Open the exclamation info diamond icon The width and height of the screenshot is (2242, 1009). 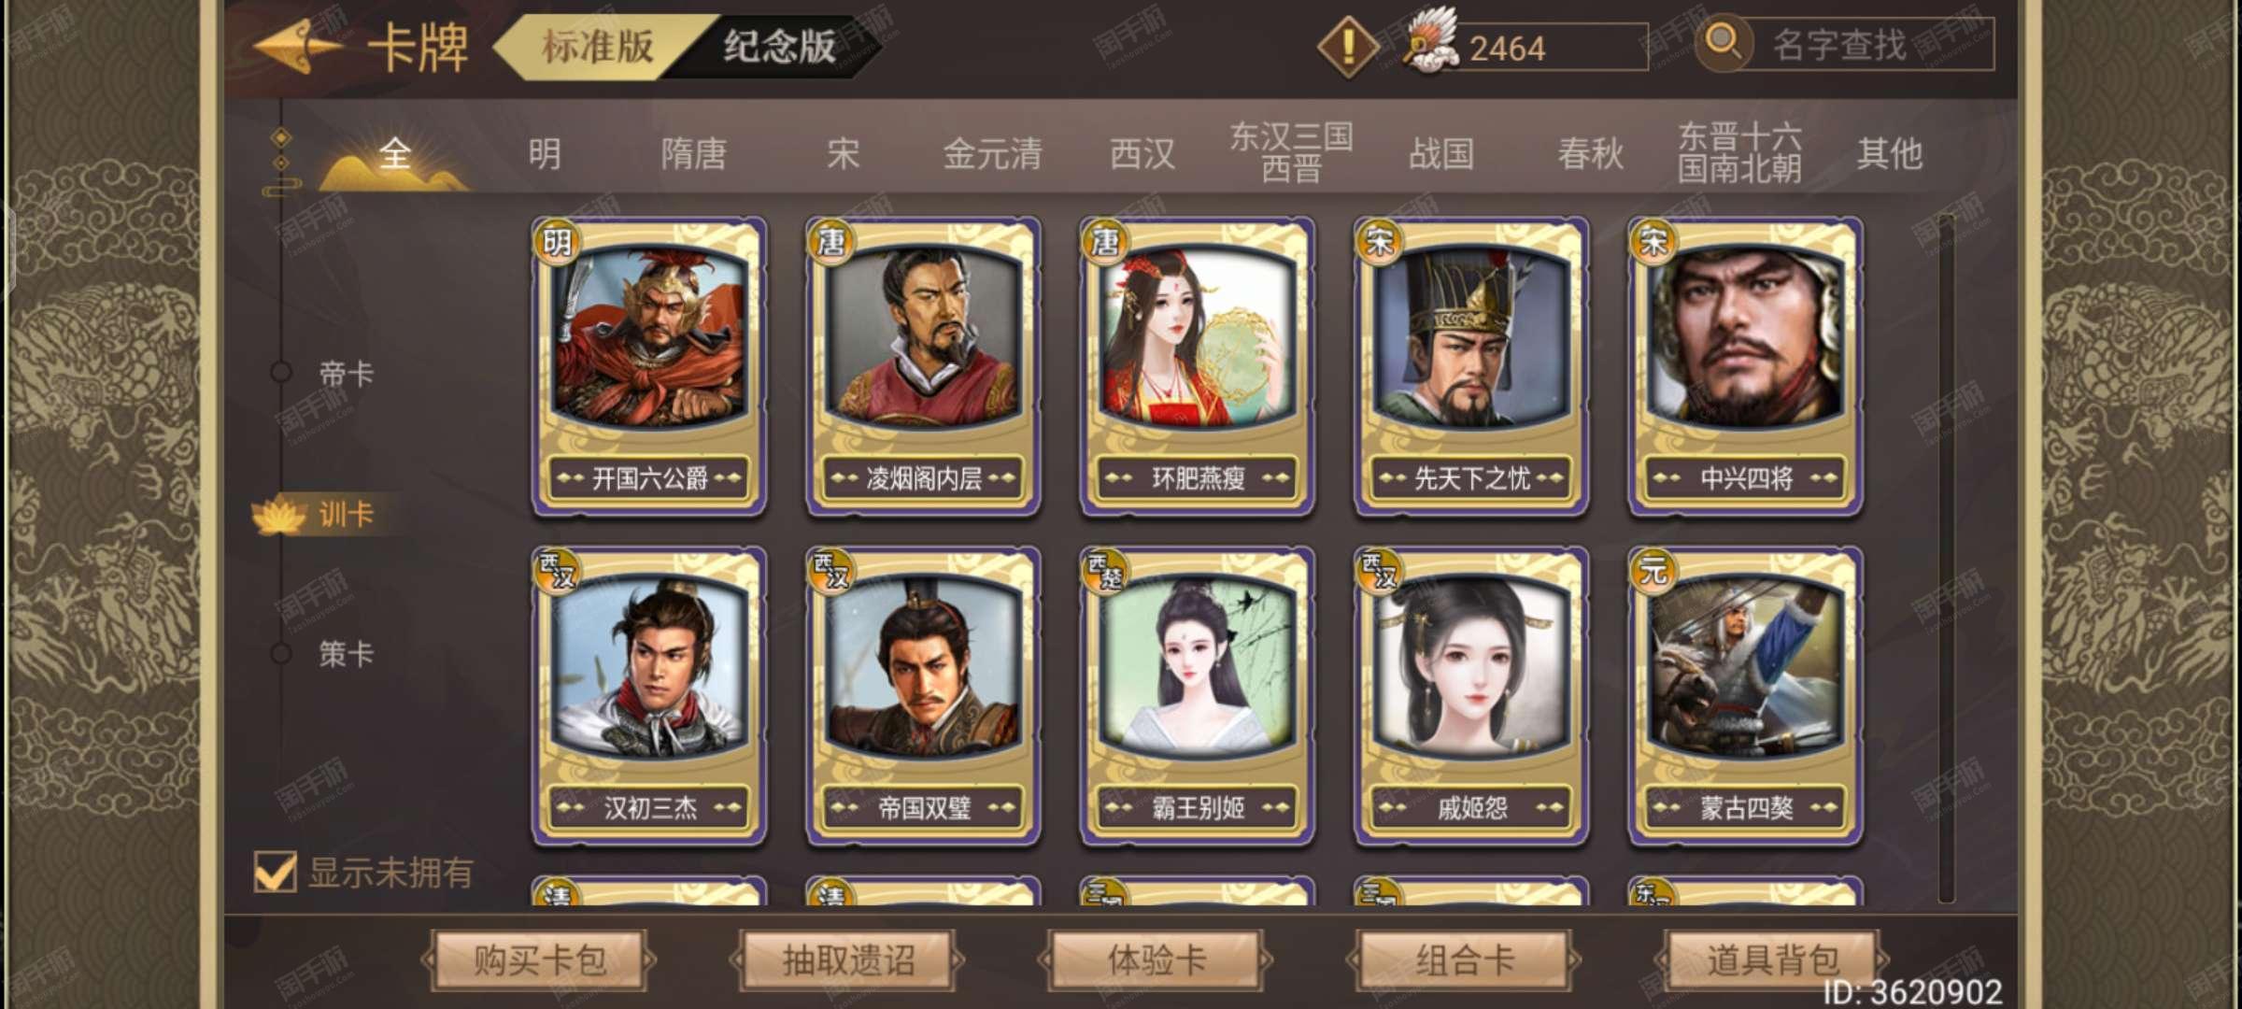coord(1348,47)
